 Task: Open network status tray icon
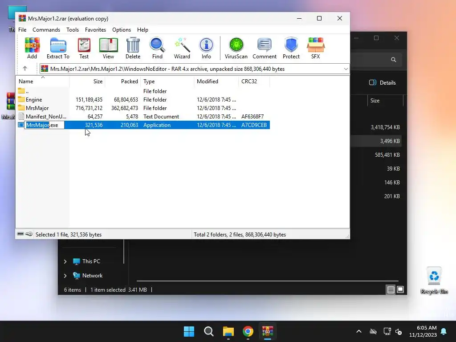tap(387, 331)
